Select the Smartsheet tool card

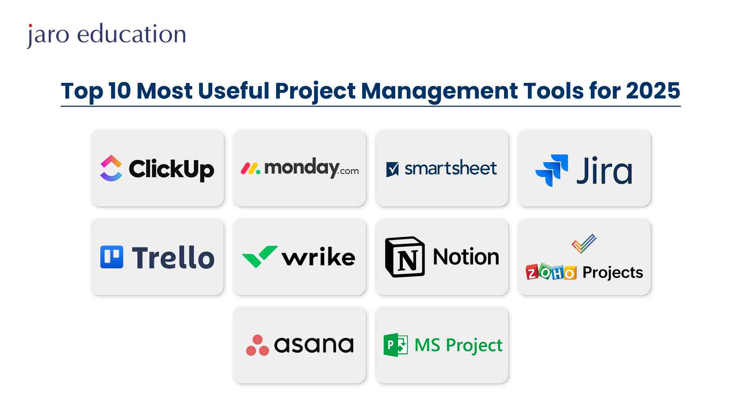click(x=442, y=168)
